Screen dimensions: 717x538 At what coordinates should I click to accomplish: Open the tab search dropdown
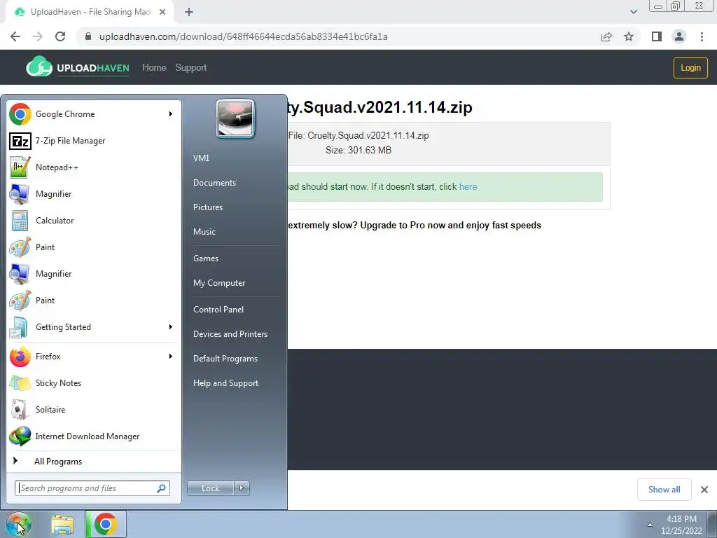tap(633, 12)
